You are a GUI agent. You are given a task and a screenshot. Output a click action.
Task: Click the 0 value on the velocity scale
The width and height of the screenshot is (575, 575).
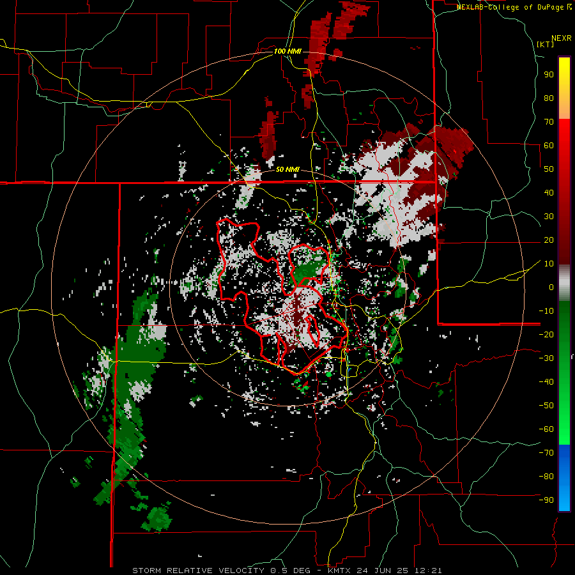tap(551, 287)
